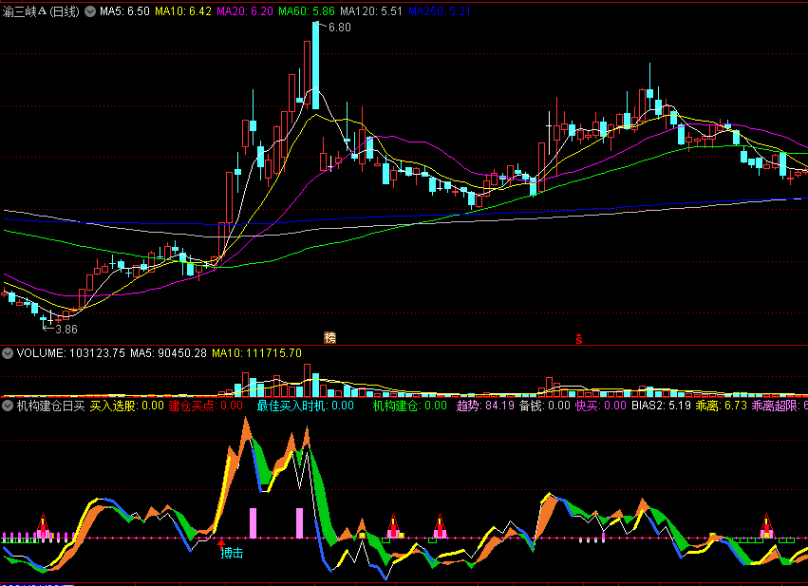Viewport: 808px width, 586px height.
Task: Select the MA5: 6.50 indicator label
Action: [124, 11]
